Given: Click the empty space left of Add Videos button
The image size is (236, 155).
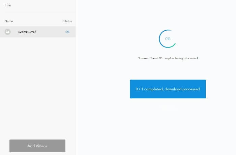Looking at the screenshot, I should 4,146.
